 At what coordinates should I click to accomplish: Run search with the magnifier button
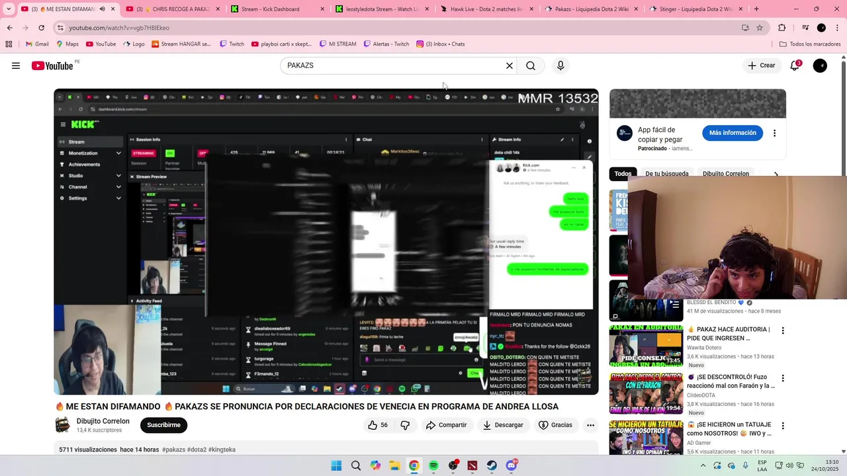point(531,65)
